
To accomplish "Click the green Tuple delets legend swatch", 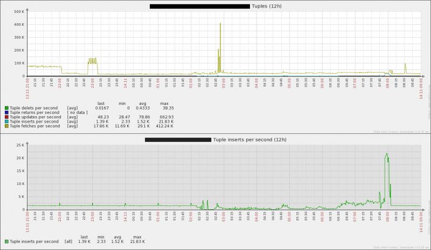I will [6, 108].
